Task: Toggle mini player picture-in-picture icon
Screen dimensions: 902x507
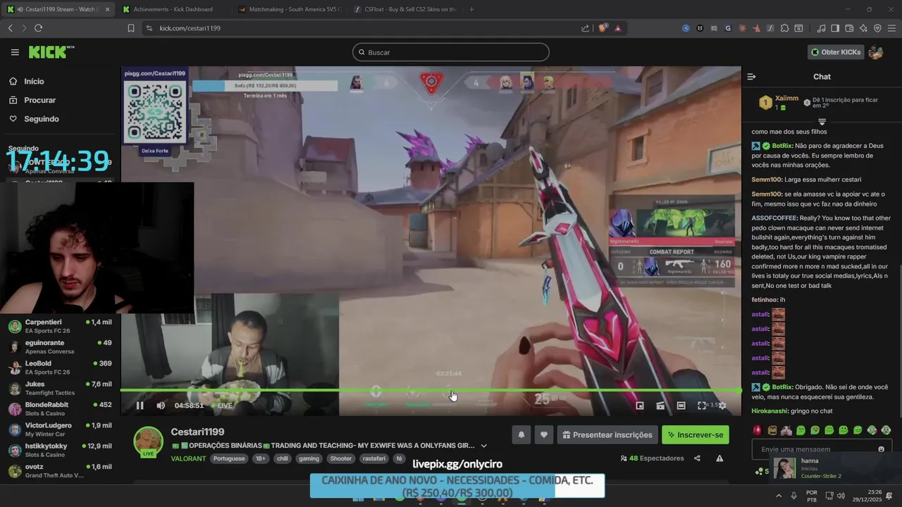Action: (640, 406)
